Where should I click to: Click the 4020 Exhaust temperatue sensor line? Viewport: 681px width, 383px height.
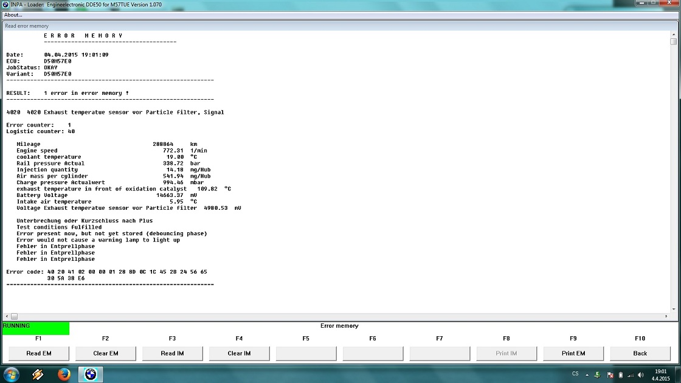(x=115, y=112)
